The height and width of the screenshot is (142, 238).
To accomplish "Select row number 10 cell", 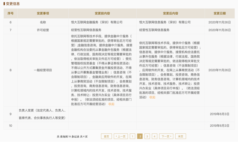I will 10,126.
